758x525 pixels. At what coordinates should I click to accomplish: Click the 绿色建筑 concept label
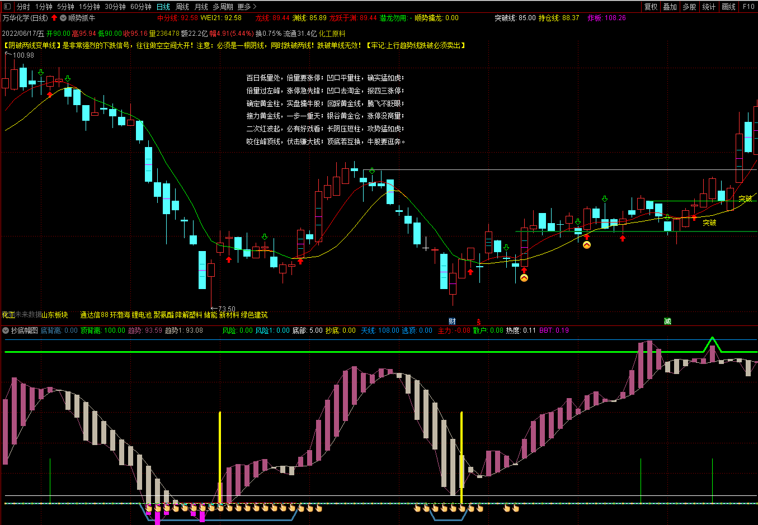[x=255, y=315]
